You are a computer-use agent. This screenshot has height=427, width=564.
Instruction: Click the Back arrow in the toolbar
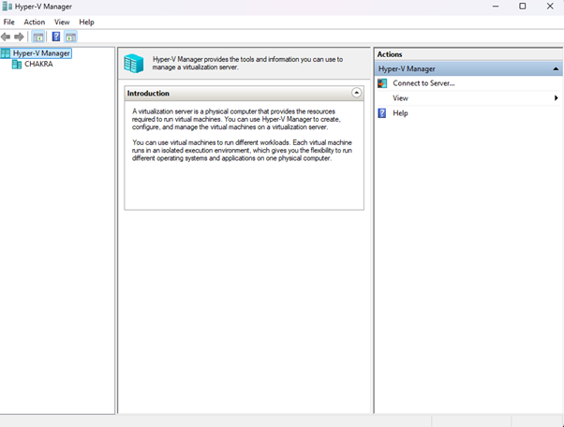click(7, 37)
